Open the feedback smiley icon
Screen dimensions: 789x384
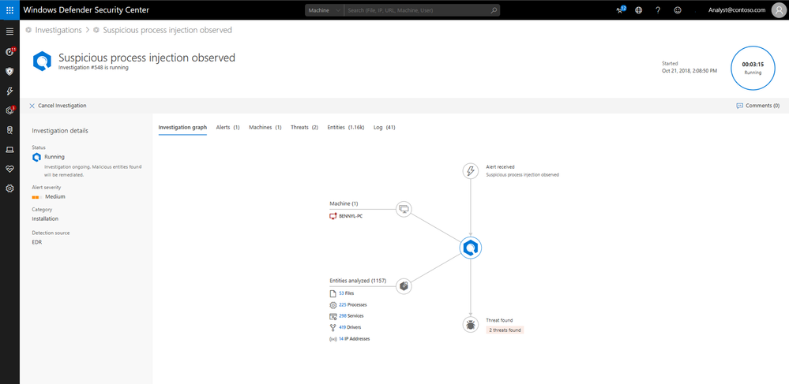point(678,10)
